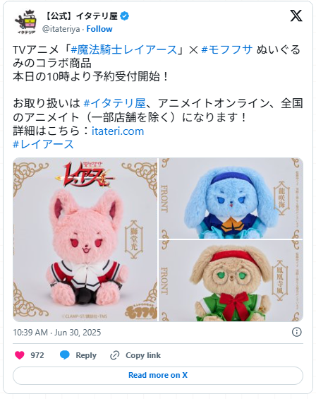Image resolution: width=316 pixels, height=399 pixels.
Task: Follow the @itateriya account
Action: [99, 29]
